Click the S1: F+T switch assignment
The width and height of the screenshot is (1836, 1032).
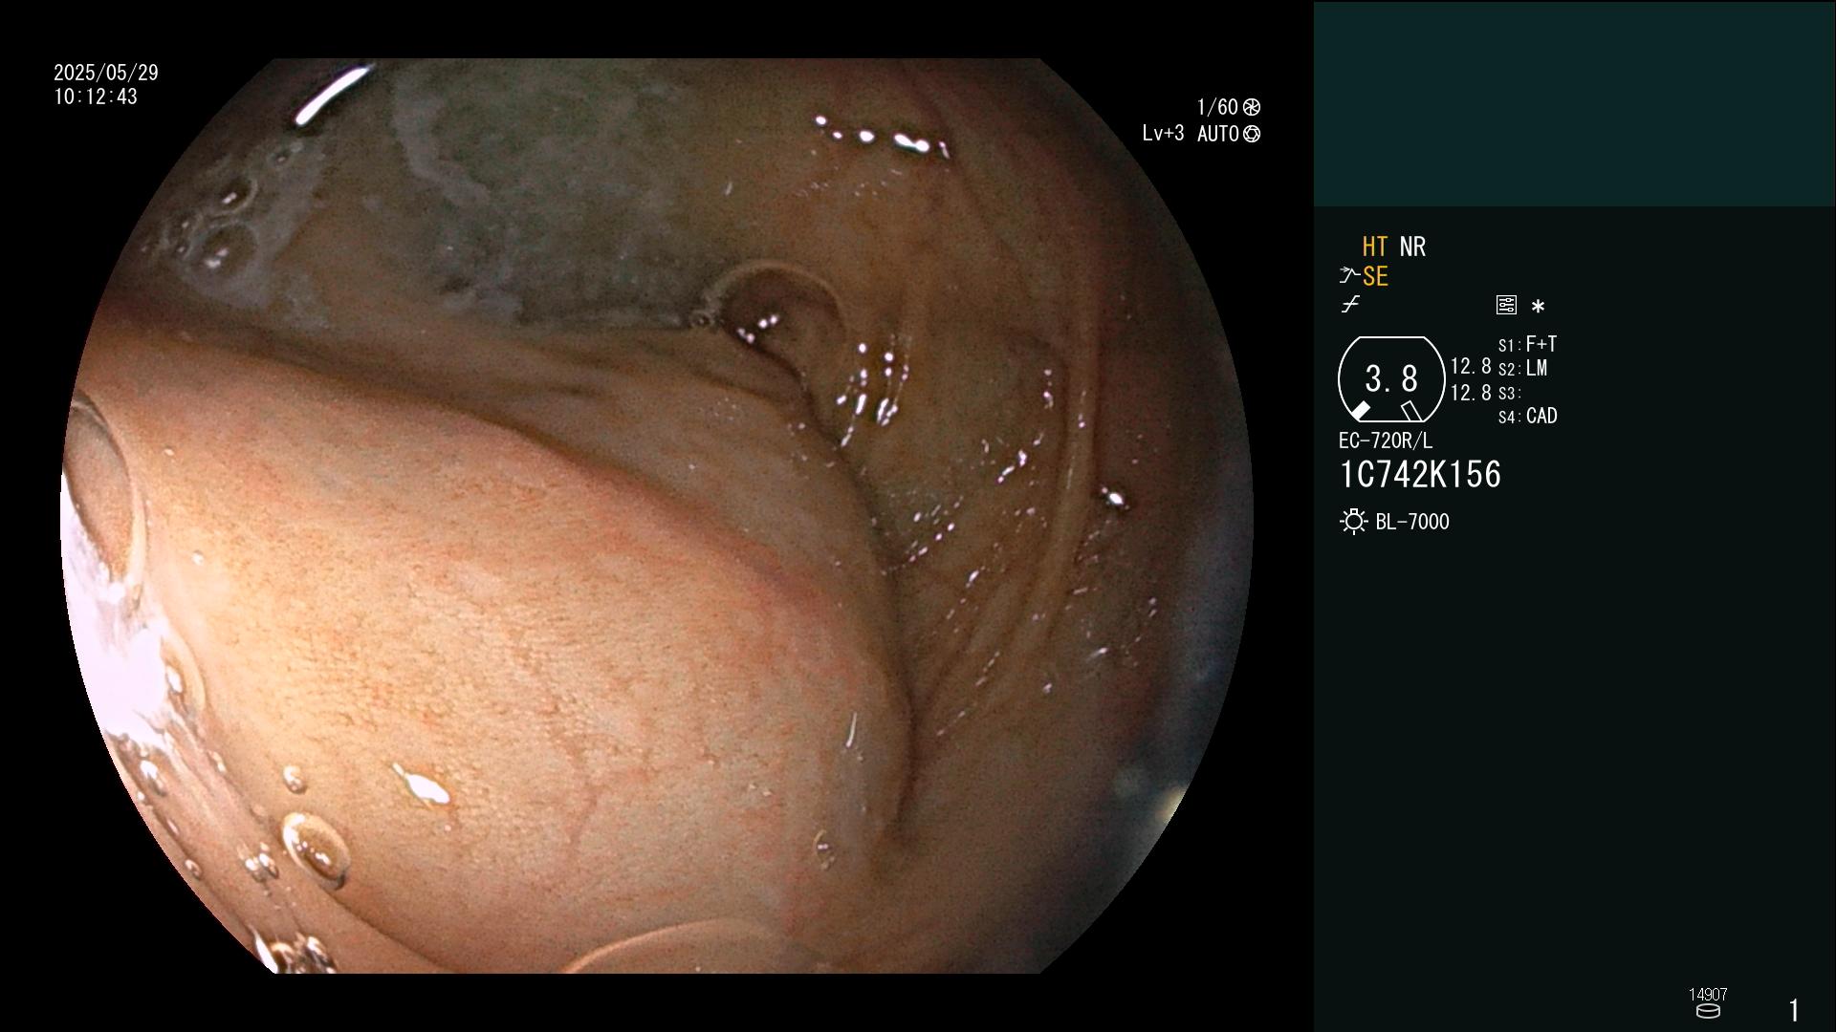1527,344
